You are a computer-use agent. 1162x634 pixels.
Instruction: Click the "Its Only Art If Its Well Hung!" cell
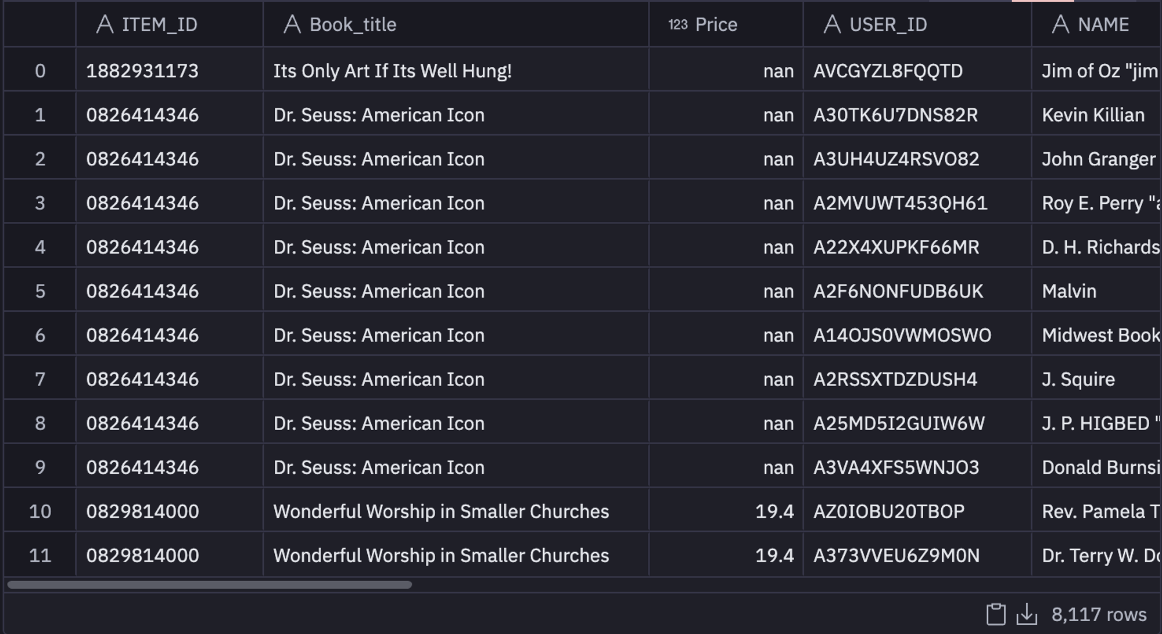coord(392,71)
